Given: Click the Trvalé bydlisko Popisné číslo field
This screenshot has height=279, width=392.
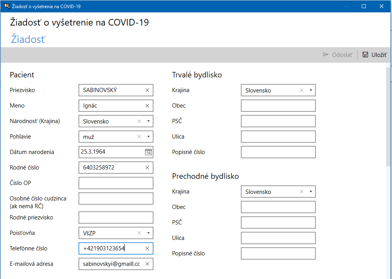Looking at the screenshot, I should pos(278,152).
